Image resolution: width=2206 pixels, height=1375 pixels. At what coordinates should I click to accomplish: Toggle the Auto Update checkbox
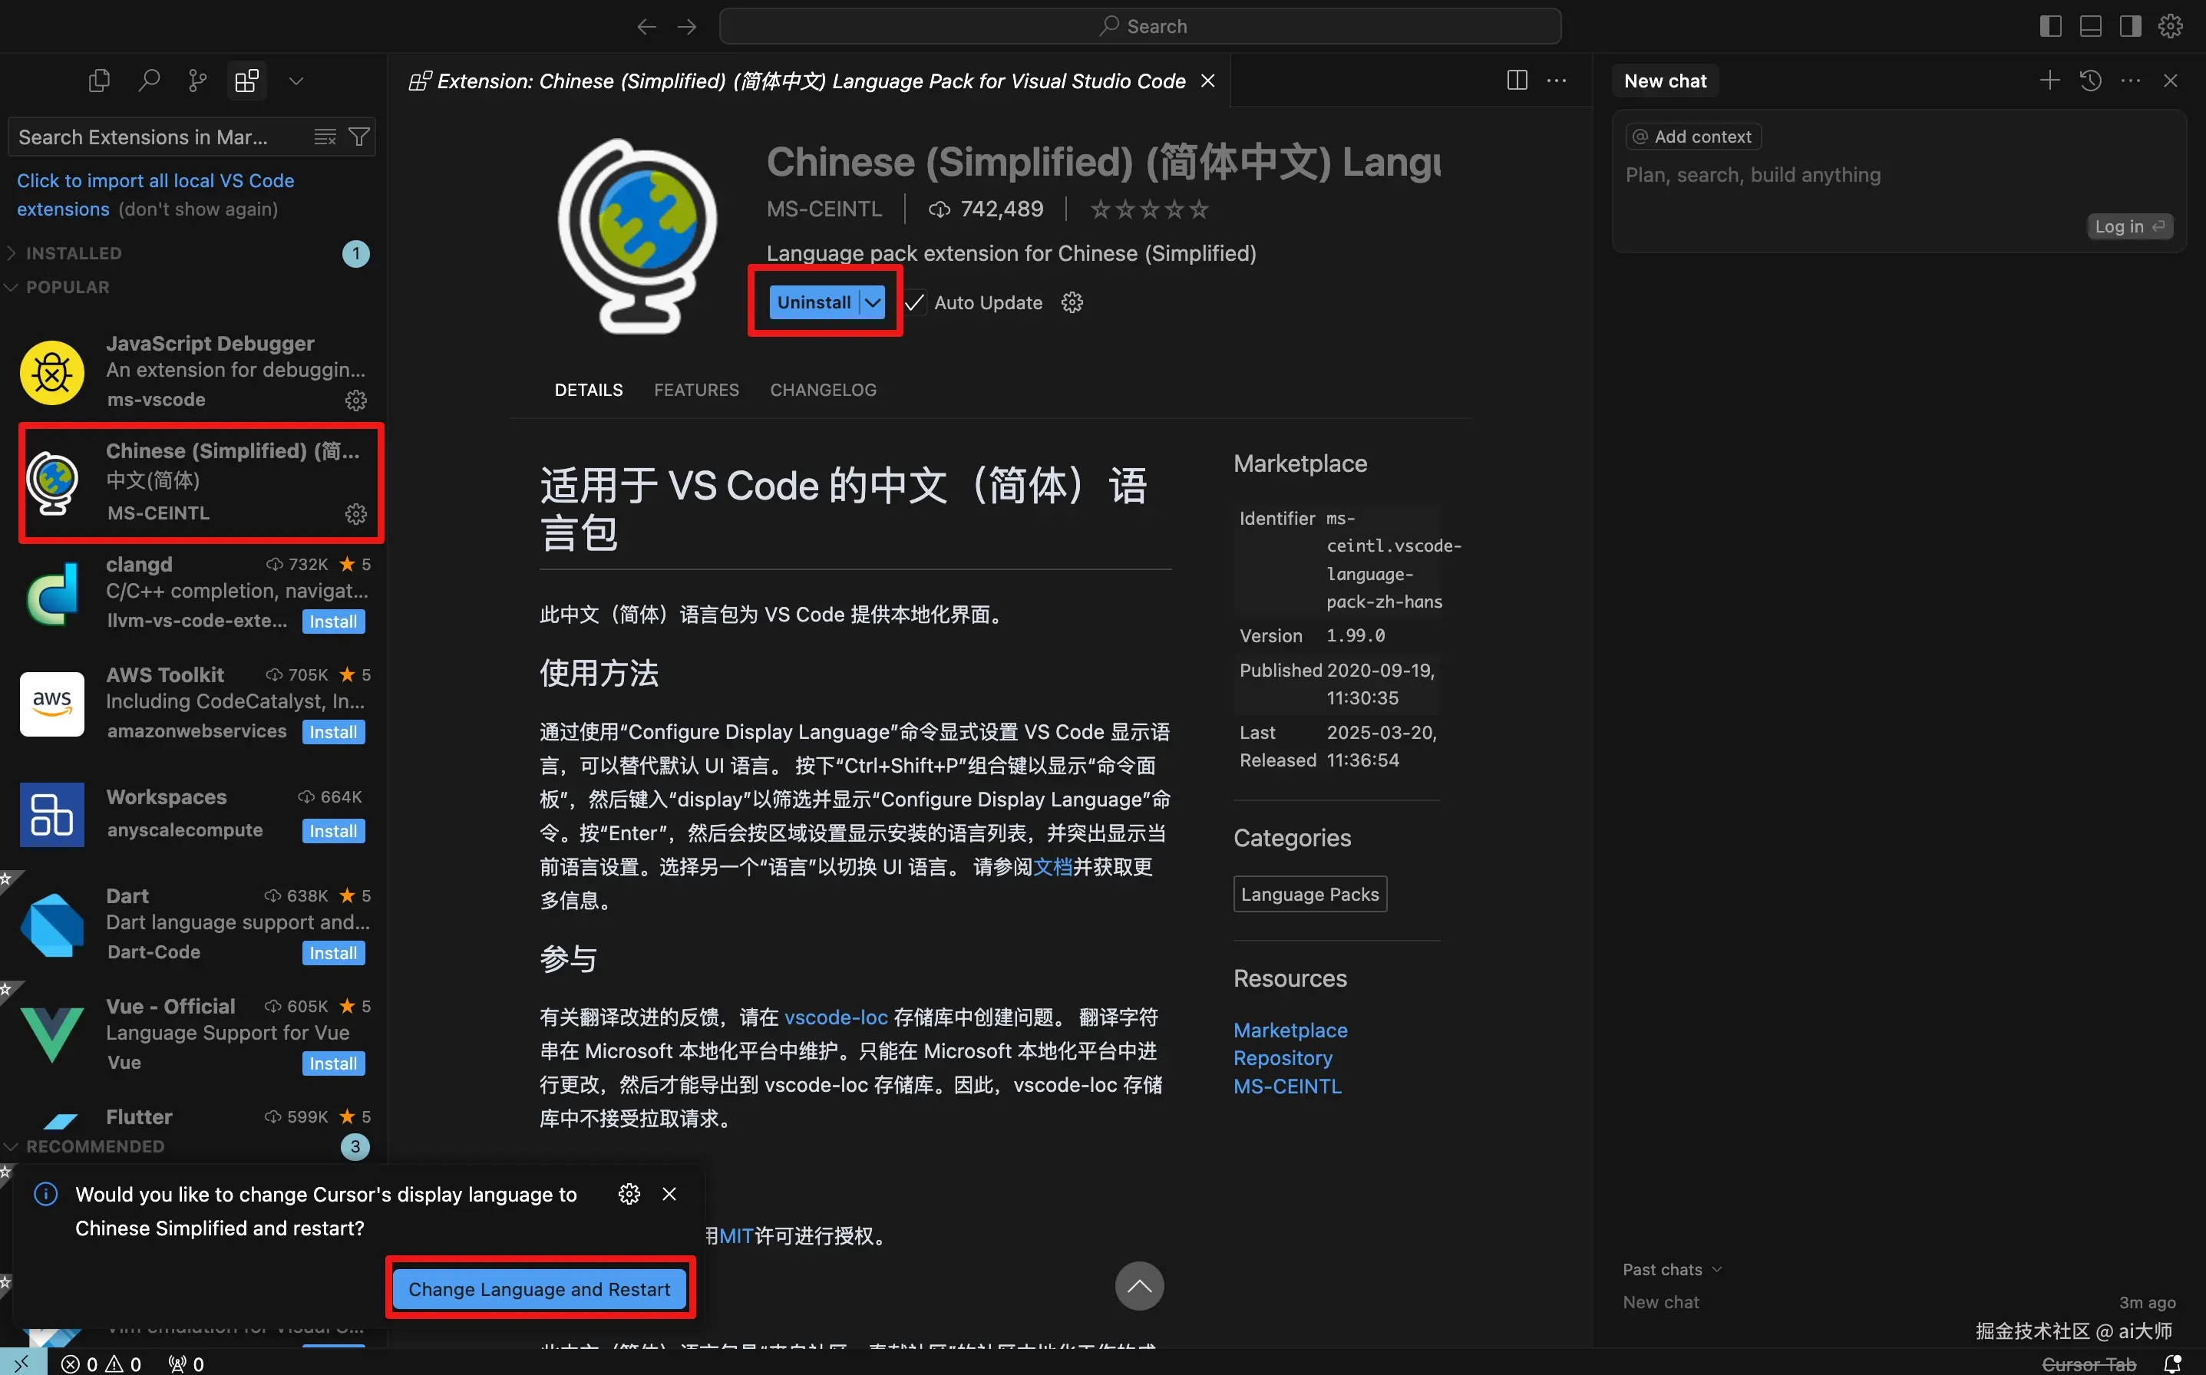pos(915,303)
